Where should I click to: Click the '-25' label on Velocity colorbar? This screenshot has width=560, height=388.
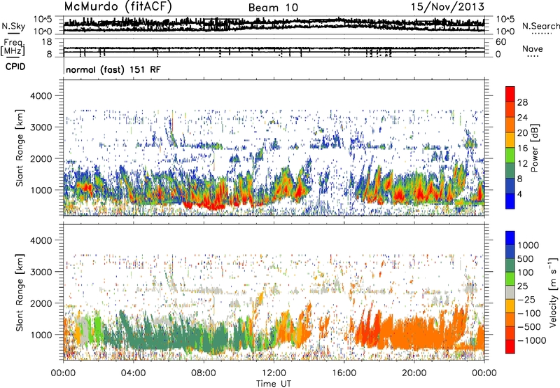pyautogui.click(x=526, y=299)
